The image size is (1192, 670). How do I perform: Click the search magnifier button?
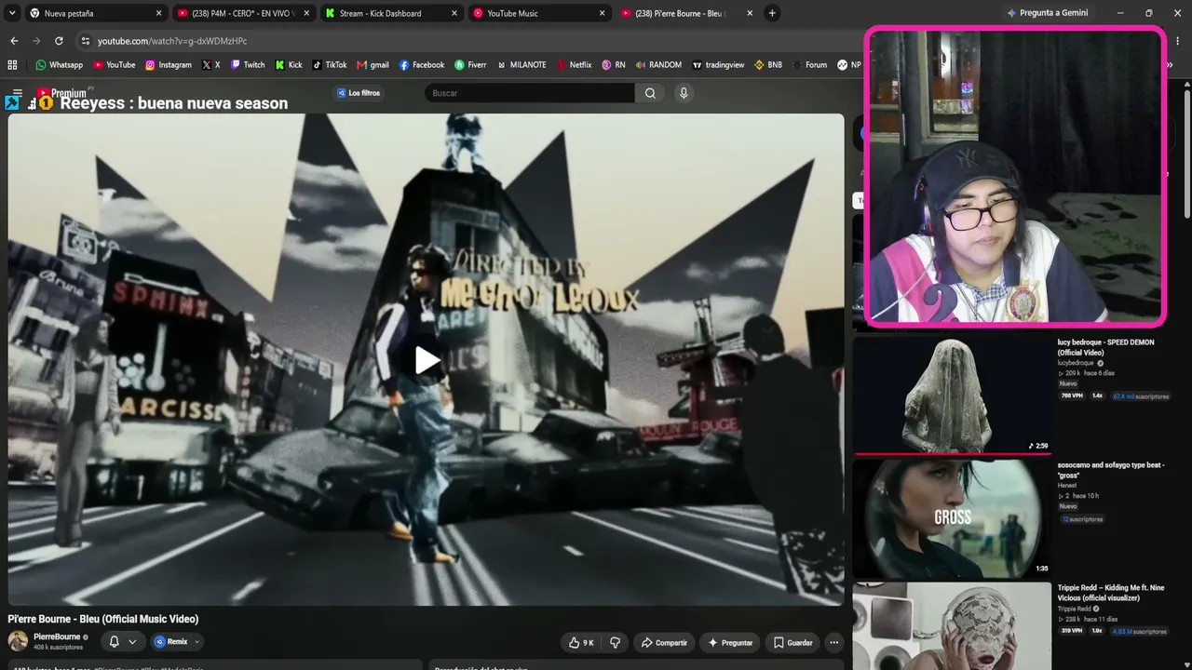(650, 93)
